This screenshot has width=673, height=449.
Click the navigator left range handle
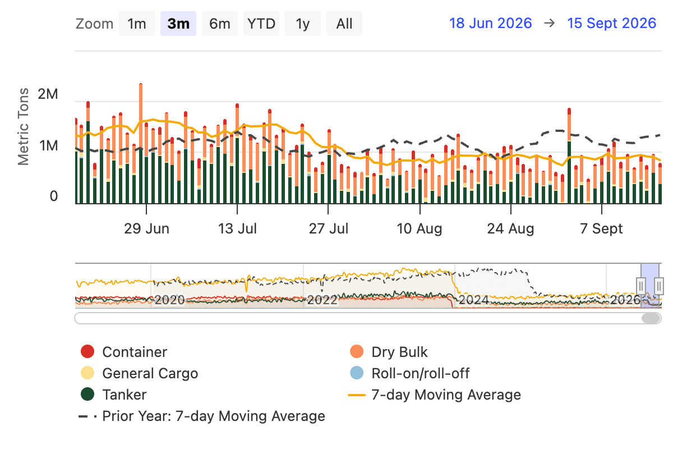point(640,286)
